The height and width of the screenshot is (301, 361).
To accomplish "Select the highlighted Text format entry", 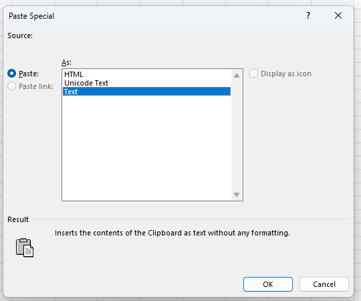I will (146, 92).
